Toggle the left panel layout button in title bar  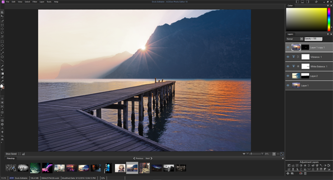coord(297,2)
